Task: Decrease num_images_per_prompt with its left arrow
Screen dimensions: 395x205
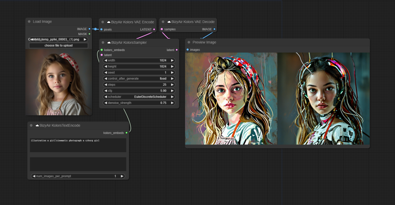Action: [34, 176]
